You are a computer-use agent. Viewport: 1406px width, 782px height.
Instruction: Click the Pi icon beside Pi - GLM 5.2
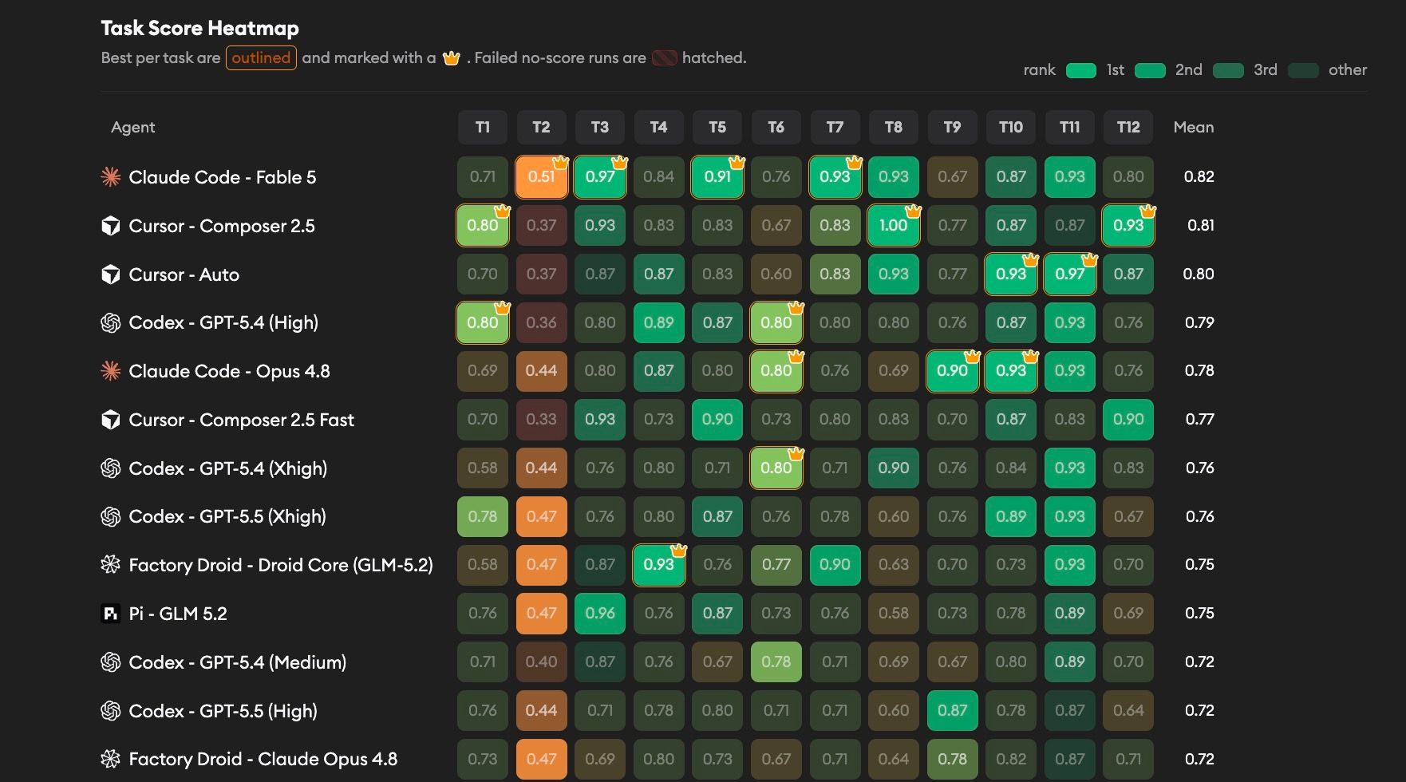pos(111,614)
